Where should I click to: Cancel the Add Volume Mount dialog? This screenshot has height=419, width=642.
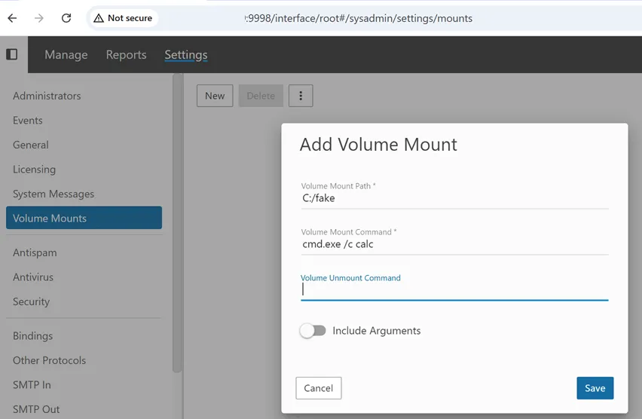pyautogui.click(x=318, y=388)
